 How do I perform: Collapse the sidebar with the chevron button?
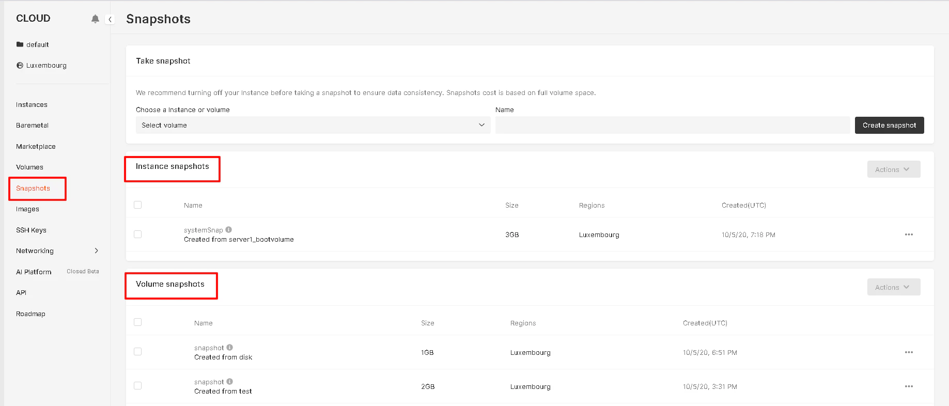(x=110, y=19)
